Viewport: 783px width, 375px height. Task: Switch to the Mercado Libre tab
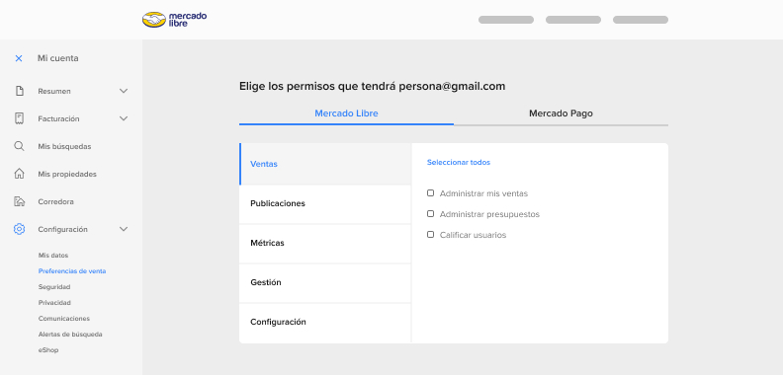346,113
